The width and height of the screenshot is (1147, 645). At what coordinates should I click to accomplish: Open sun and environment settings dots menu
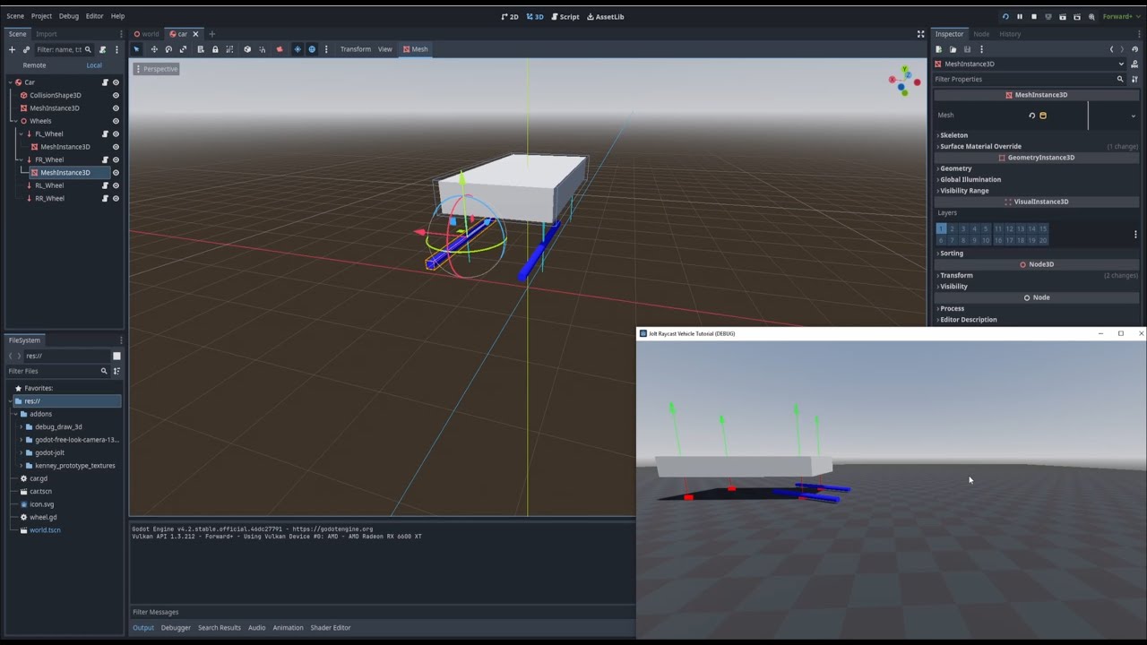pyautogui.click(x=326, y=49)
